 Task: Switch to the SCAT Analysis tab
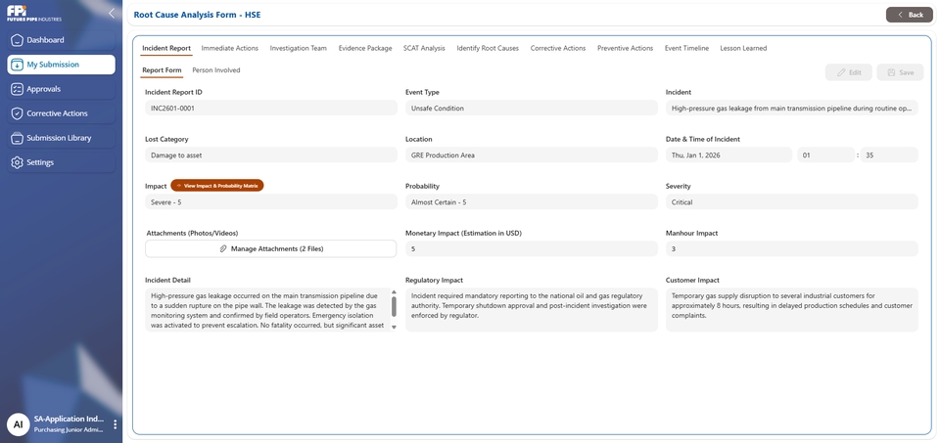tap(424, 48)
